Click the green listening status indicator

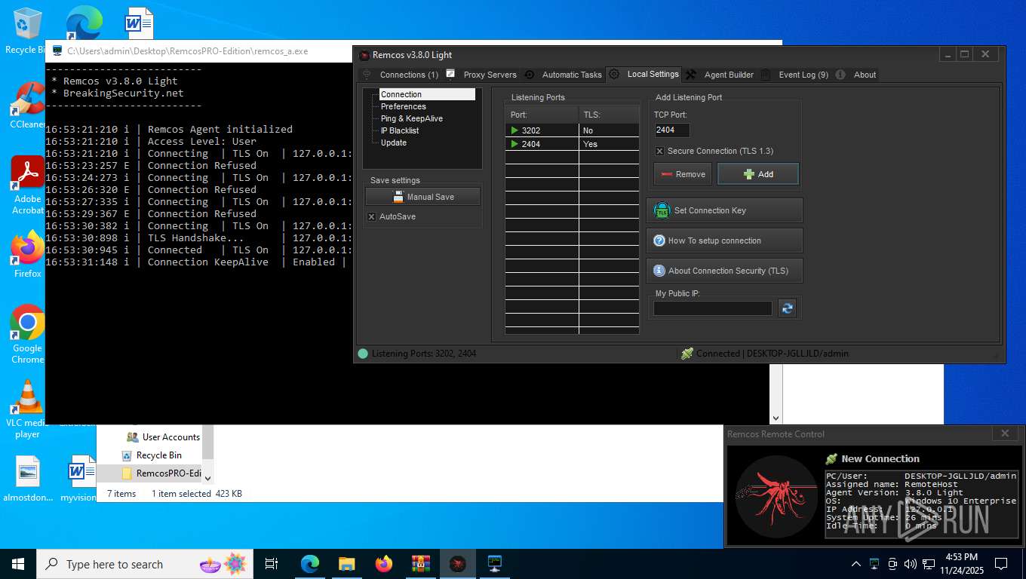pos(363,354)
